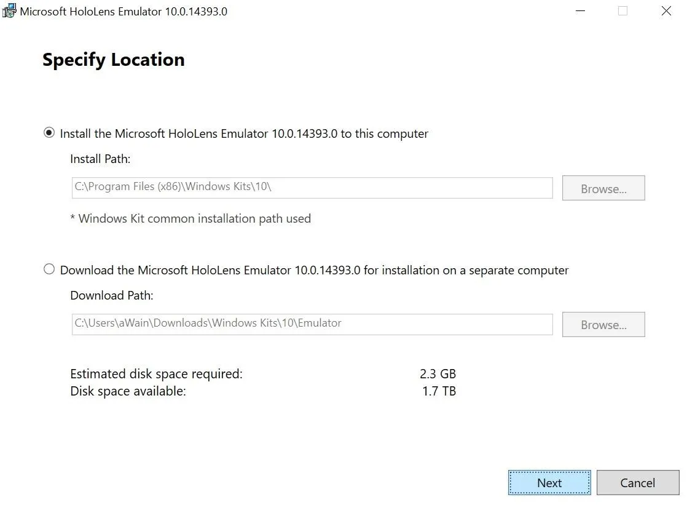The width and height of the screenshot is (687, 505).
Task: Click the 'Disk space available:' label
Action: [x=128, y=391]
